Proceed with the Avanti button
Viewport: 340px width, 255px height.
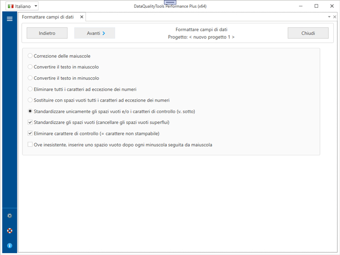(x=95, y=33)
